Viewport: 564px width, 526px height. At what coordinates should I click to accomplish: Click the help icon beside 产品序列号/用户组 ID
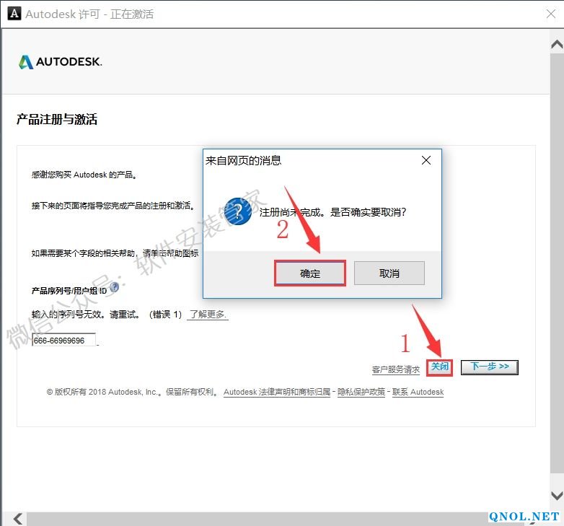[114, 288]
